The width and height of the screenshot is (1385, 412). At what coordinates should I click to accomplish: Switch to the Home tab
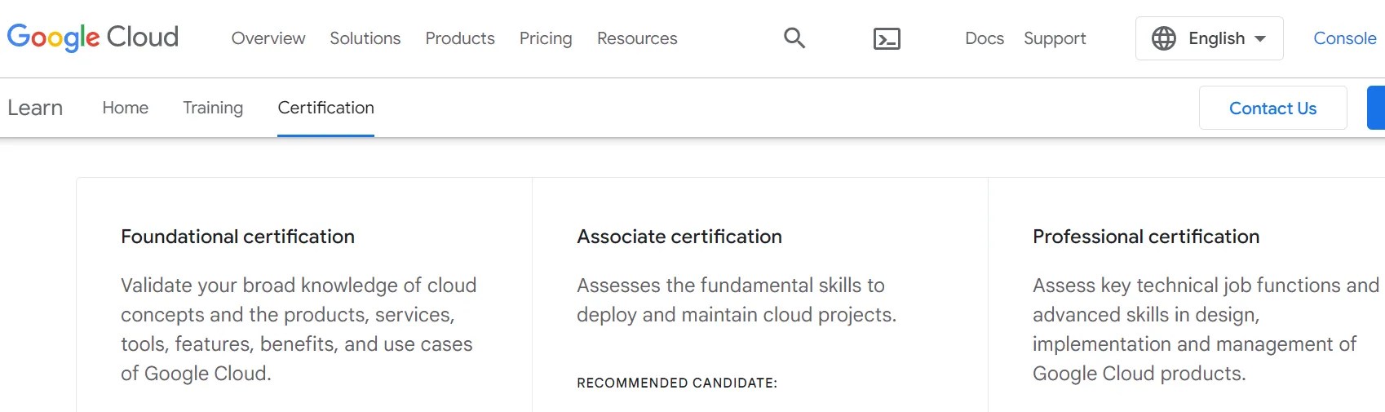pyautogui.click(x=126, y=108)
